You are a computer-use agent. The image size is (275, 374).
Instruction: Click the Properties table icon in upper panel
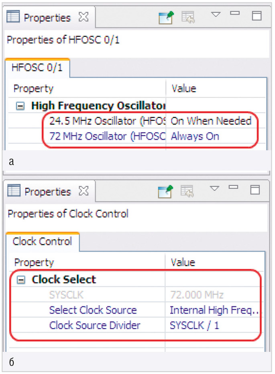pos(13,17)
